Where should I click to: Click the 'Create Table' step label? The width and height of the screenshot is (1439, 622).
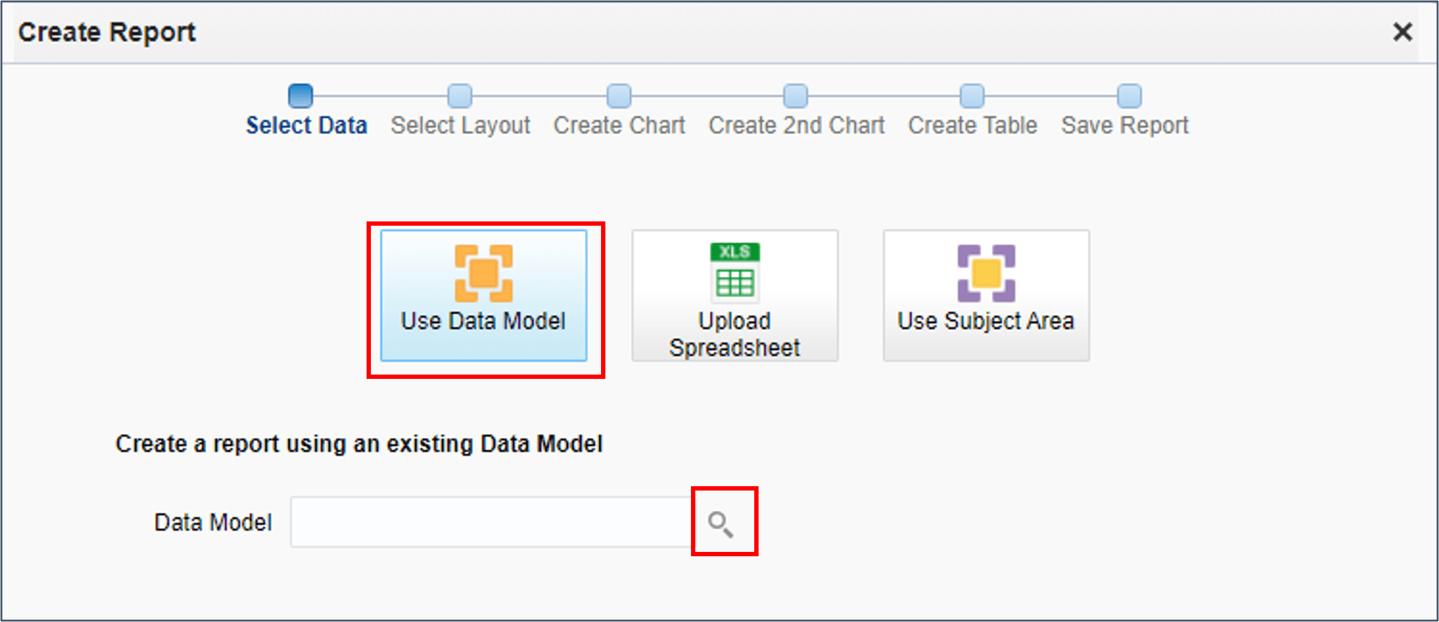973,126
